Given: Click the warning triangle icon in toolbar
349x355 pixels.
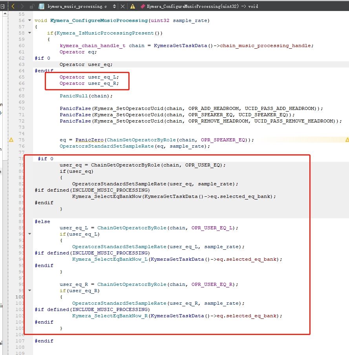Looking at the screenshot, I should [x=133, y=6].
